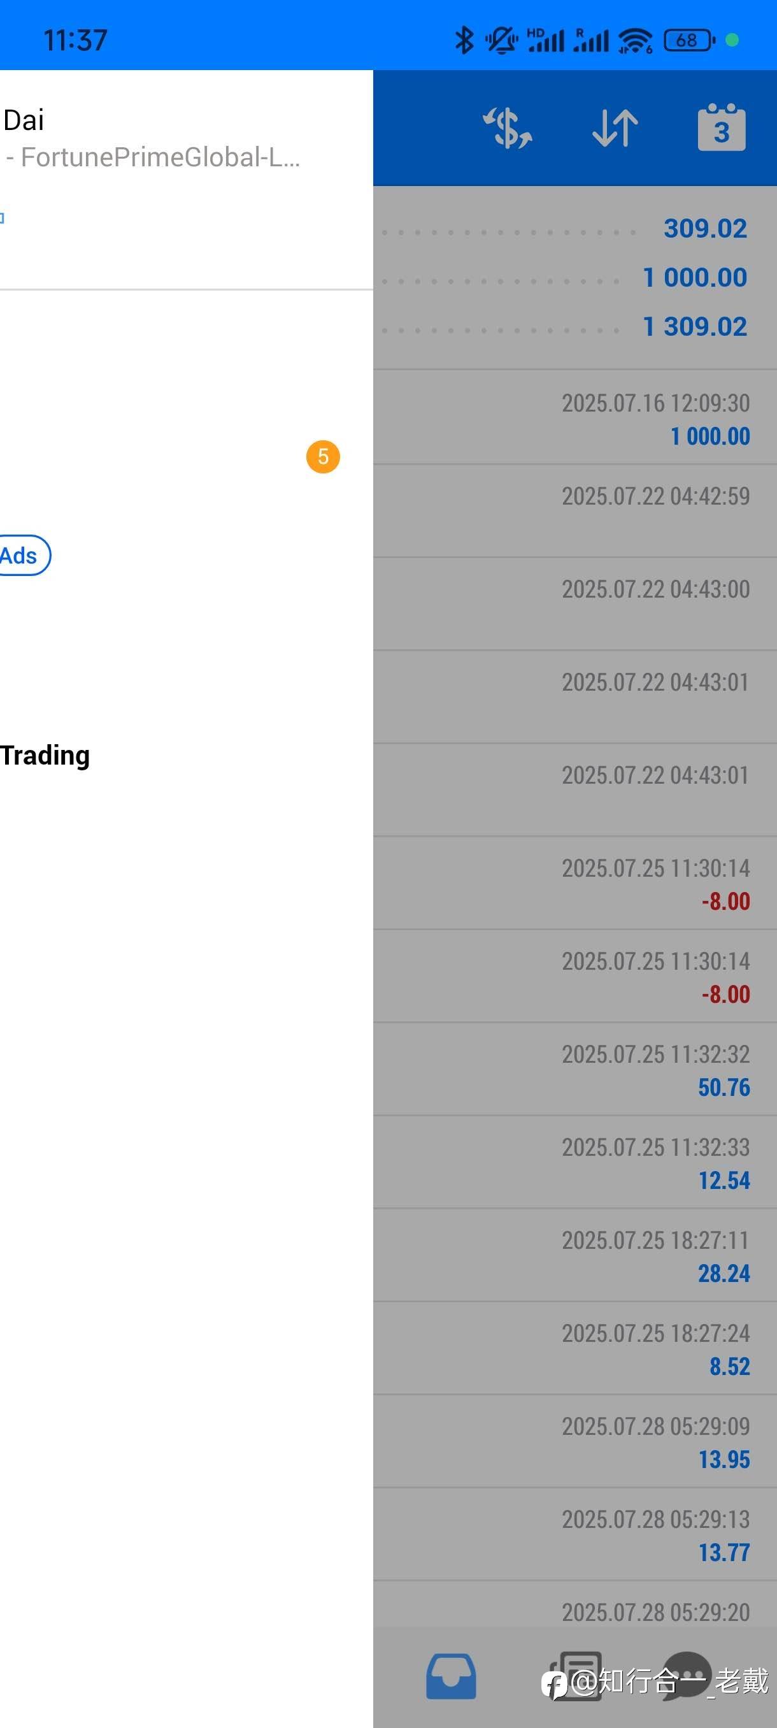Tap the 13.95 trade on 2025.07.28
This screenshot has height=1728, width=777.
pos(575,1441)
